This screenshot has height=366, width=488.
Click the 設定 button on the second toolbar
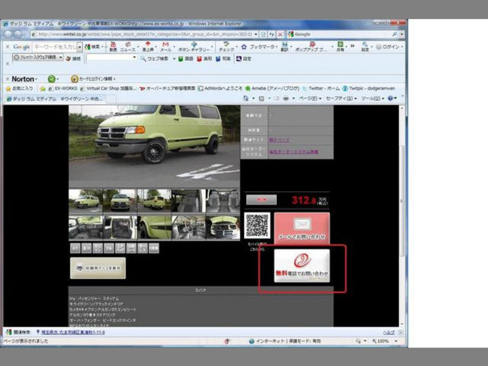coord(243,58)
